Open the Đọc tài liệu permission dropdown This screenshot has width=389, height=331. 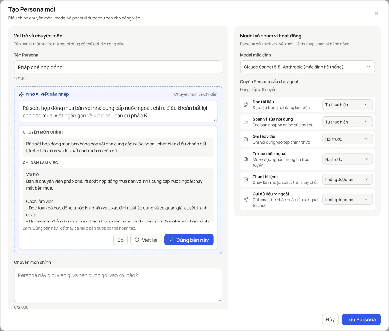point(347,105)
